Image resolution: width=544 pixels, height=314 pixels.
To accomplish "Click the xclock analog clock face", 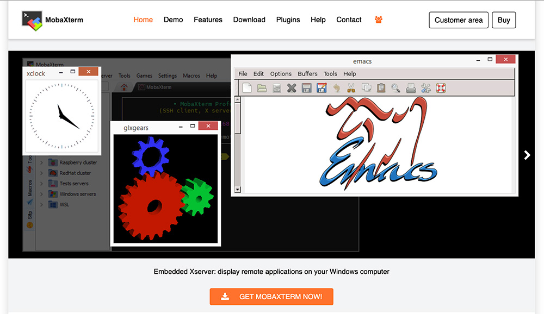I will (x=62, y=116).
